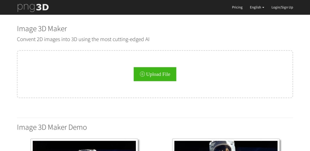Viewport: 310px width, 151px height.
Task: Click the horizontal divider above the Demo section
Action: [155, 118]
